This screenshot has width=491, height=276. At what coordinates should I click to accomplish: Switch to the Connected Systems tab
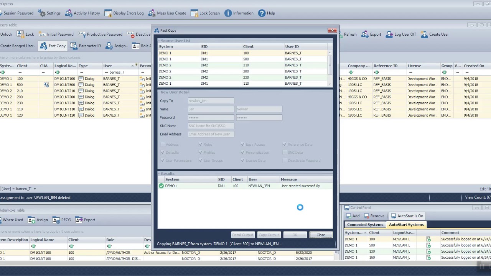[365, 225]
